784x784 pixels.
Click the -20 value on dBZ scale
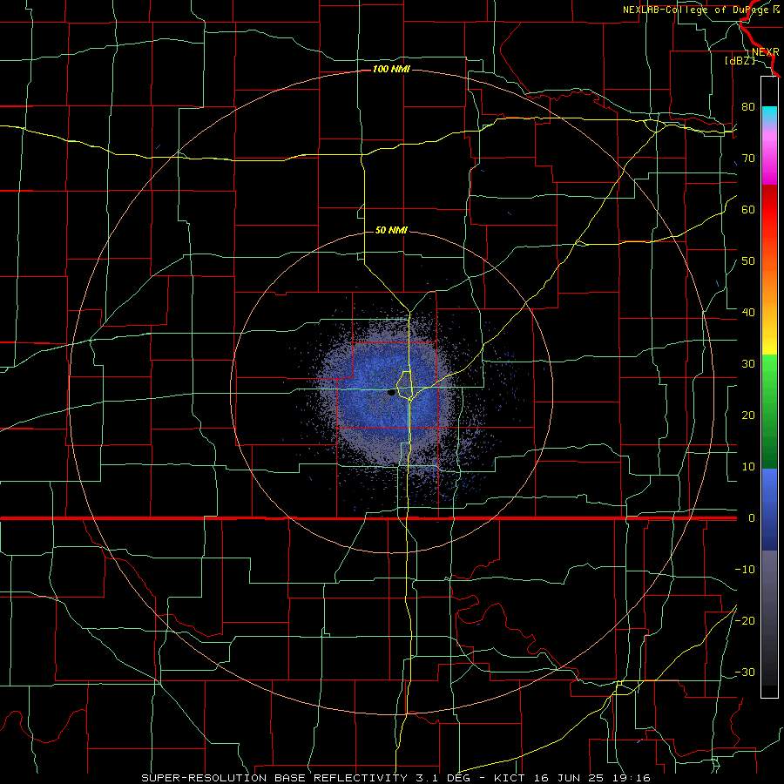(x=745, y=620)
